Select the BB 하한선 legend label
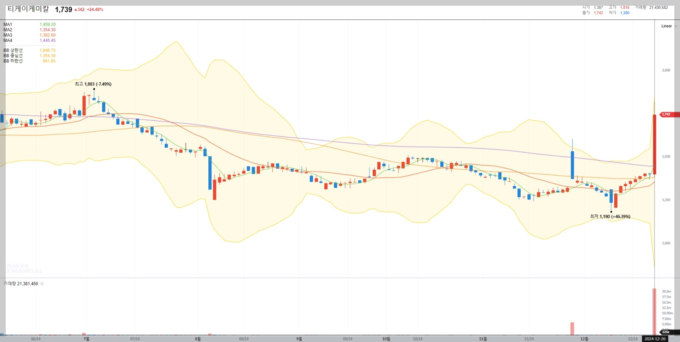Viewport: 680px width, 342px height. 13,61
